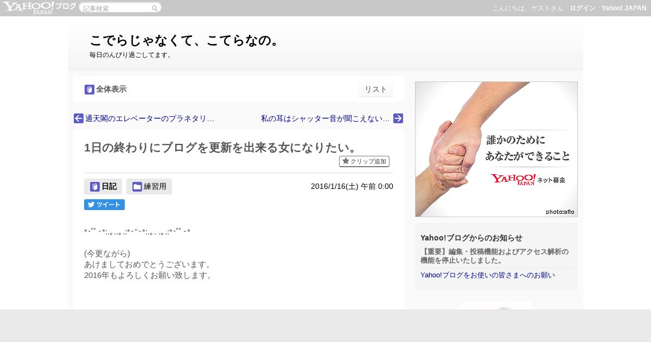
Task: Click the 日記 book icon
Action: (x=95, y=187)
